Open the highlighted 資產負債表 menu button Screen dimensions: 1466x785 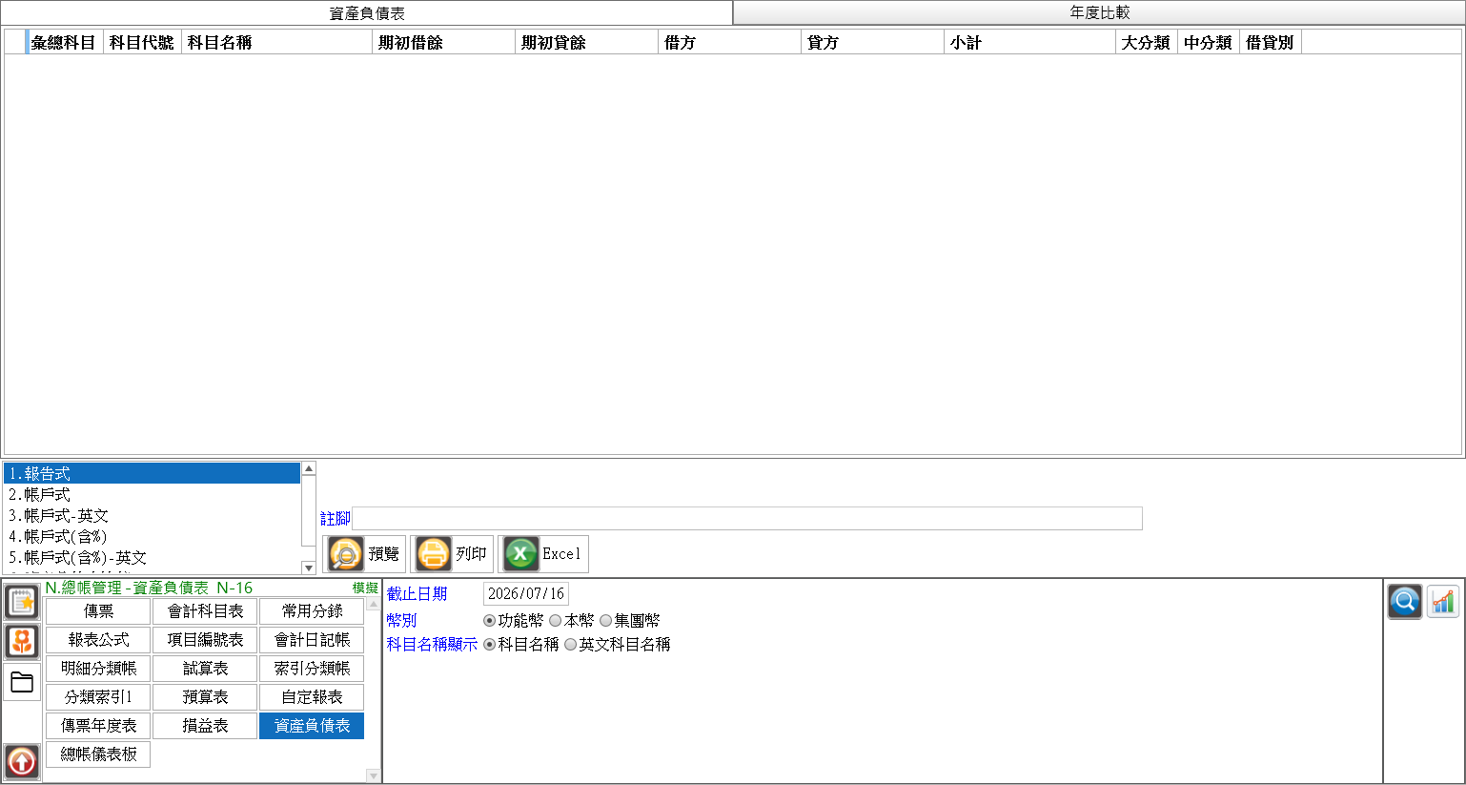coord(312,726)
